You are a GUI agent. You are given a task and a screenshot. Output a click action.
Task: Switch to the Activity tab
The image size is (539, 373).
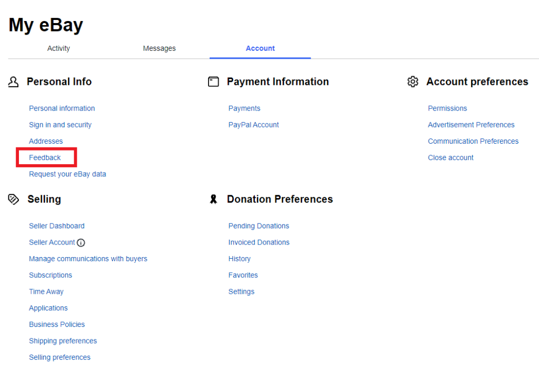[58, 48]
